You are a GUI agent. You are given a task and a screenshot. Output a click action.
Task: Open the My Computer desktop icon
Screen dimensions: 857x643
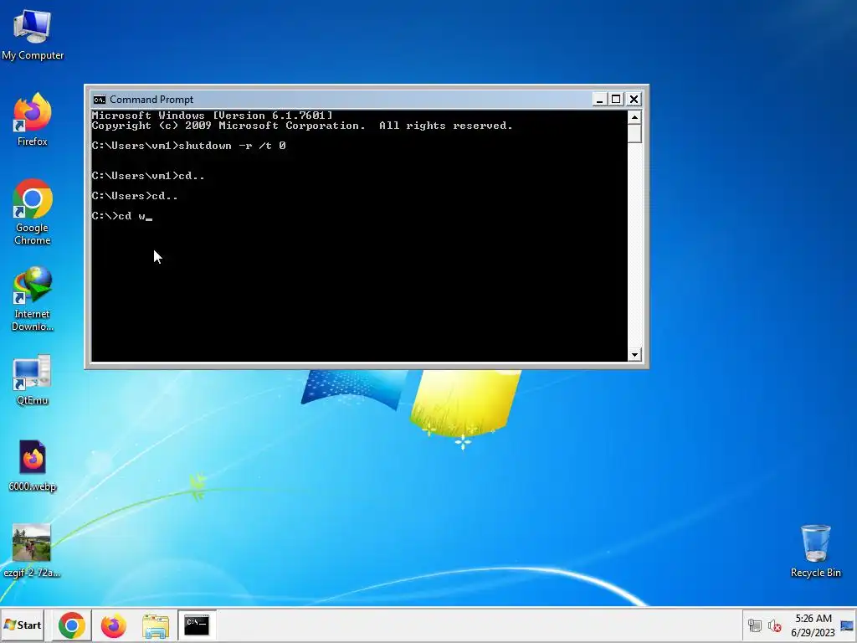33,35
